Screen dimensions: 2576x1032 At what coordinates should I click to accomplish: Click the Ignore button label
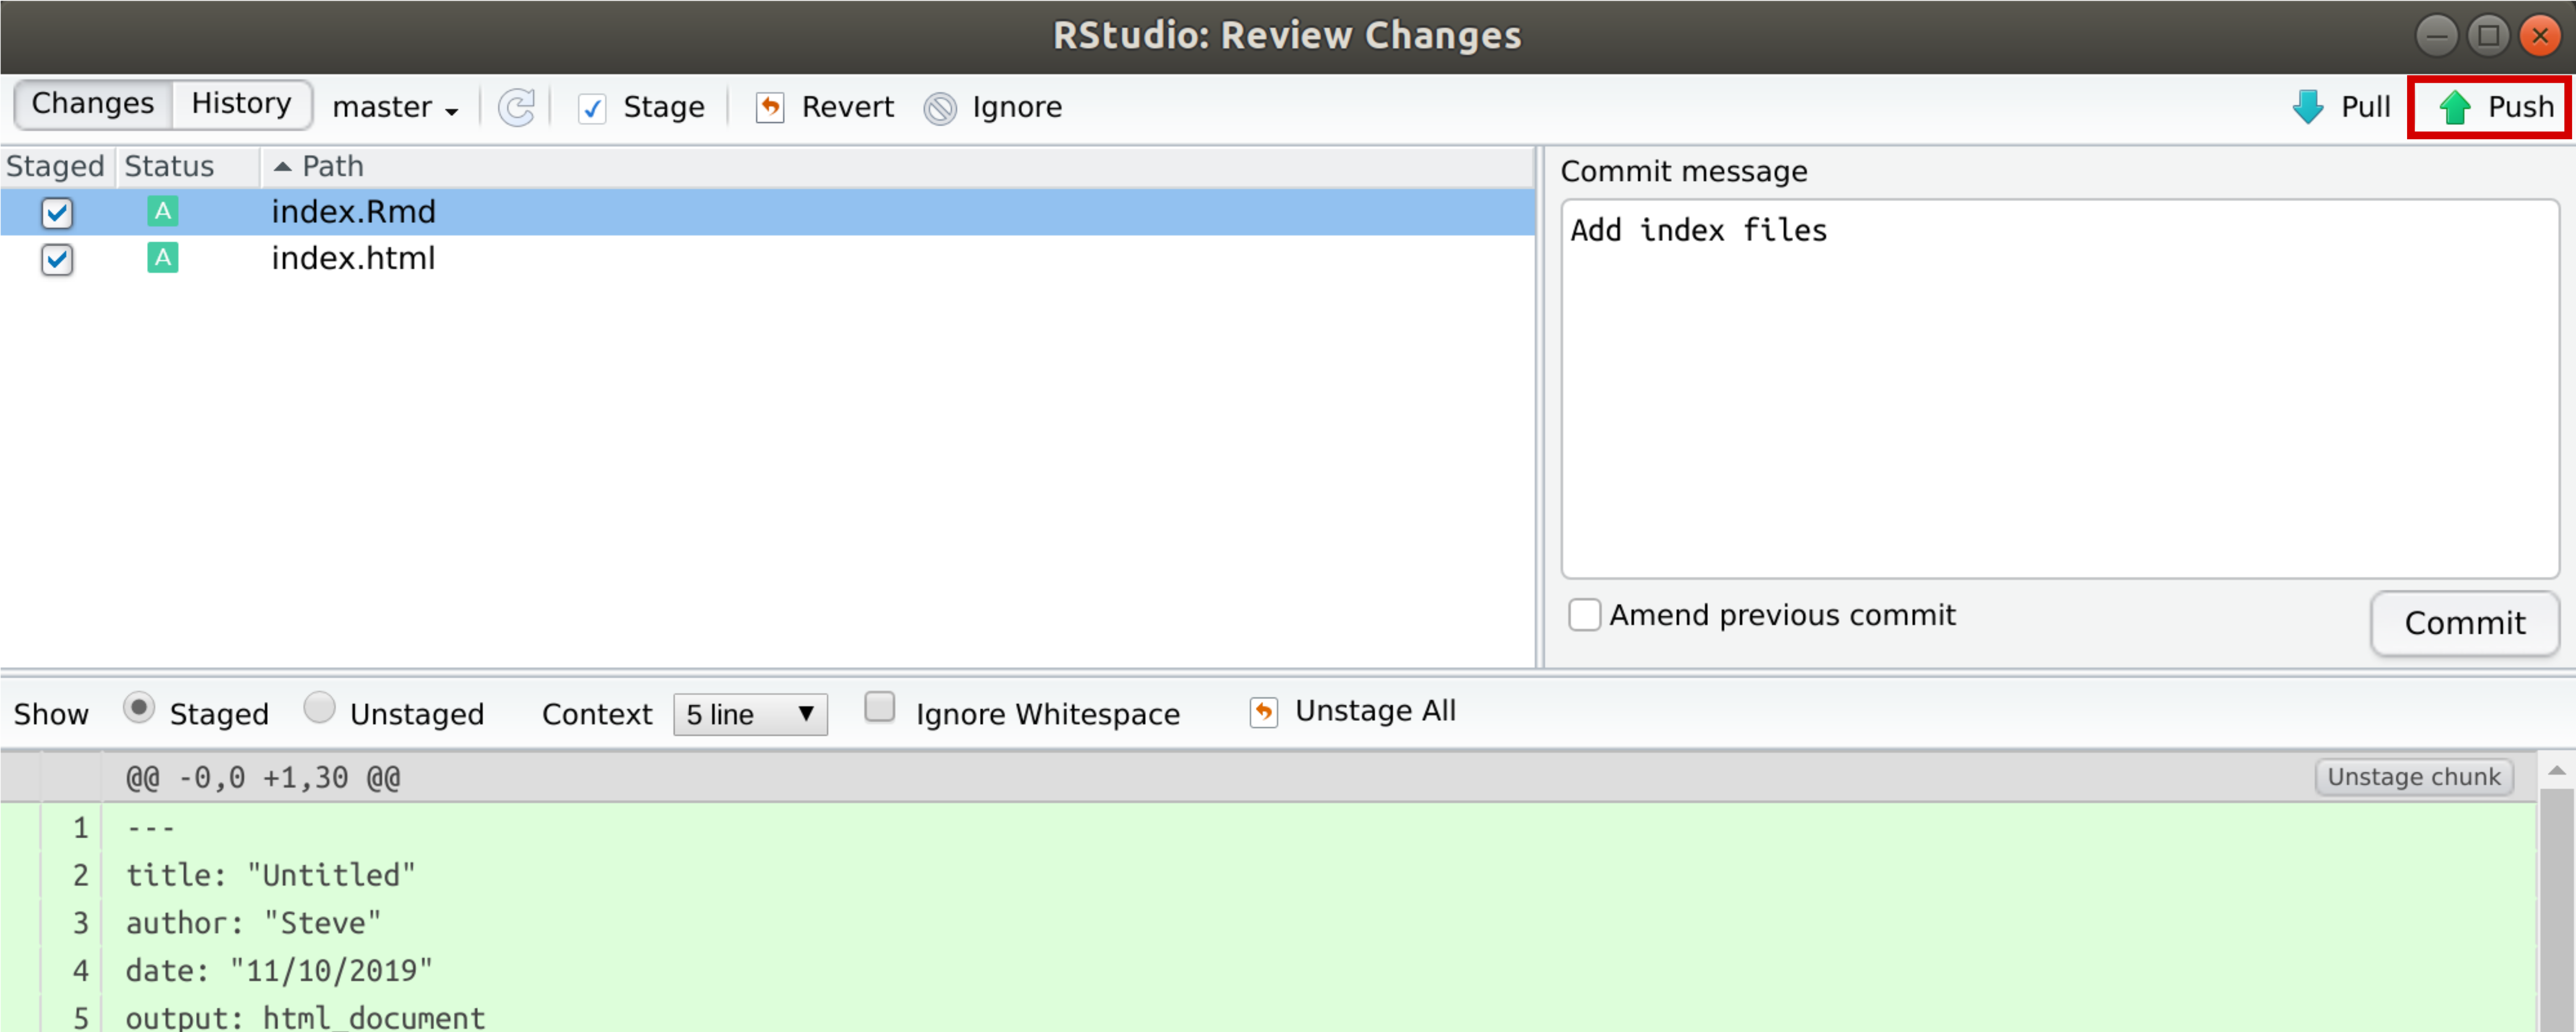pos(1017,107)
